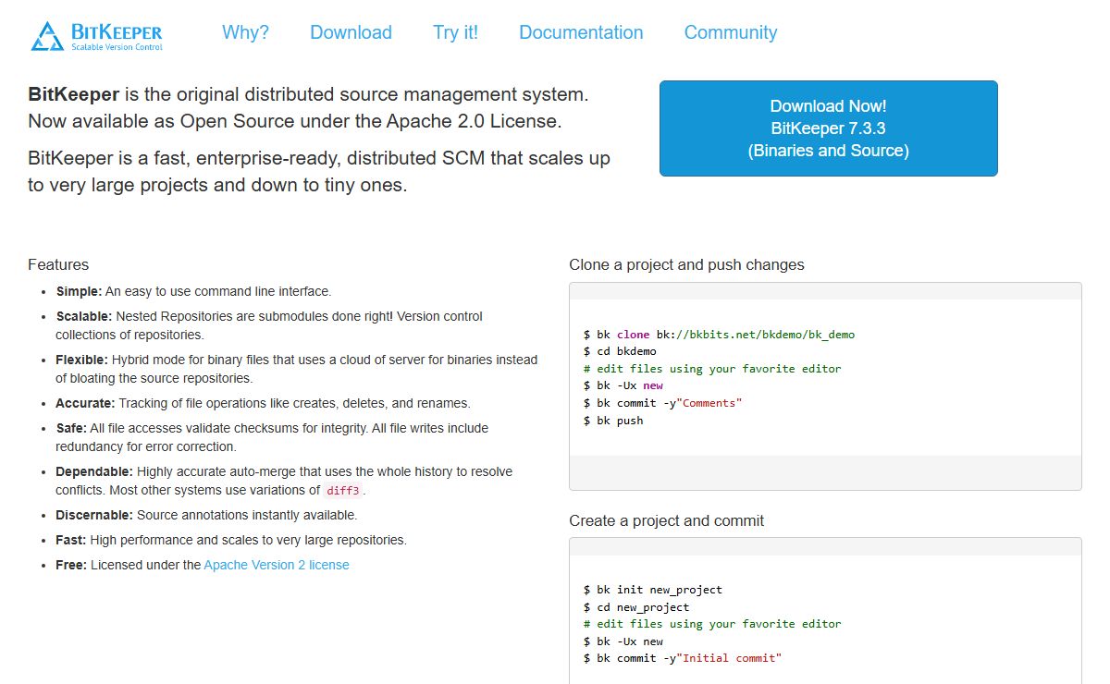Screen dimensions: 1110x684
Task: Follow the Apache Version 2 license link
Action: coord(277,565)
